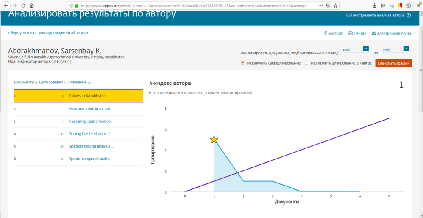Open the start year 2016 dropdown
423x218 pixels.
click(366, 48)
